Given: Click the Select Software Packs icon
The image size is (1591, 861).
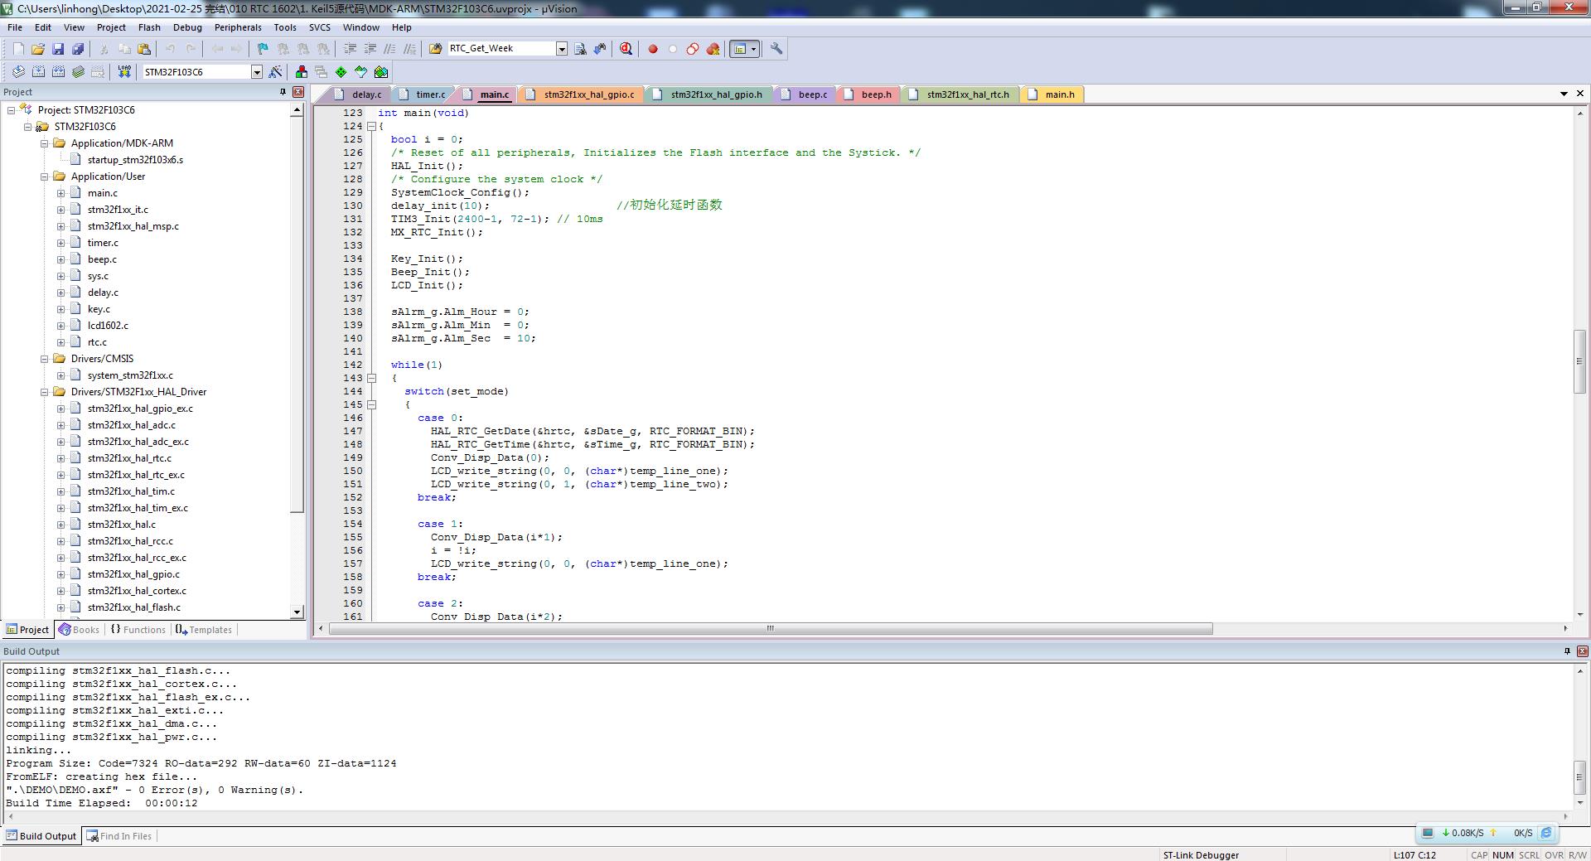Looking at the screenshot, I should [360, 72].
